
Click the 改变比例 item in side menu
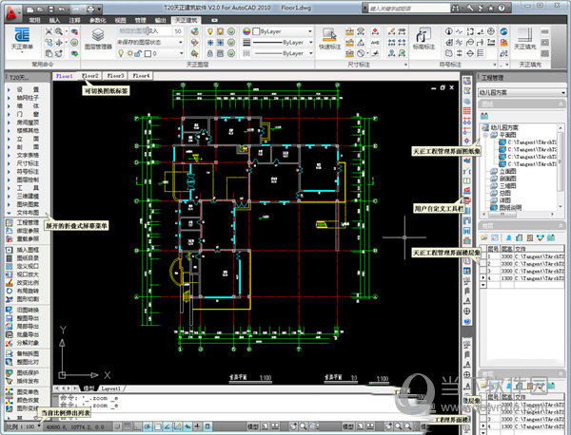[x=28, y=283]
